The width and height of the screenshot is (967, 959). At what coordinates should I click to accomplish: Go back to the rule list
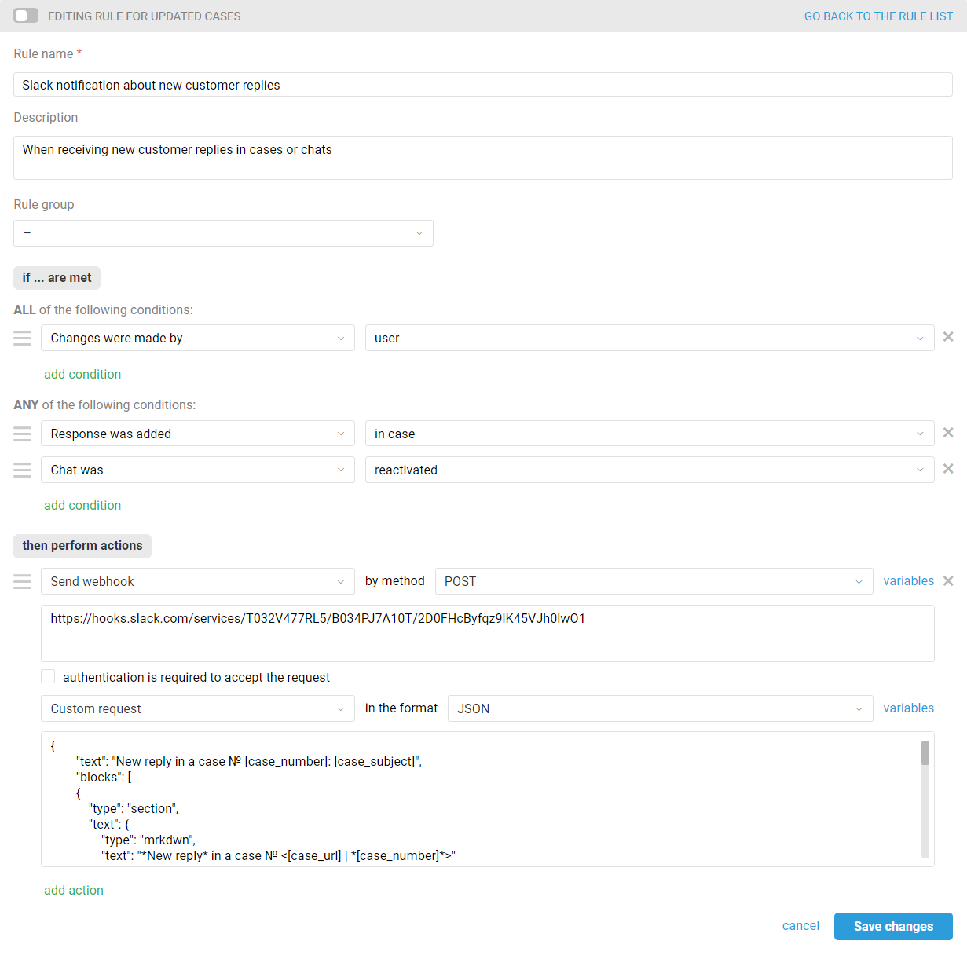pyautogui.click(x=878, y=16)
